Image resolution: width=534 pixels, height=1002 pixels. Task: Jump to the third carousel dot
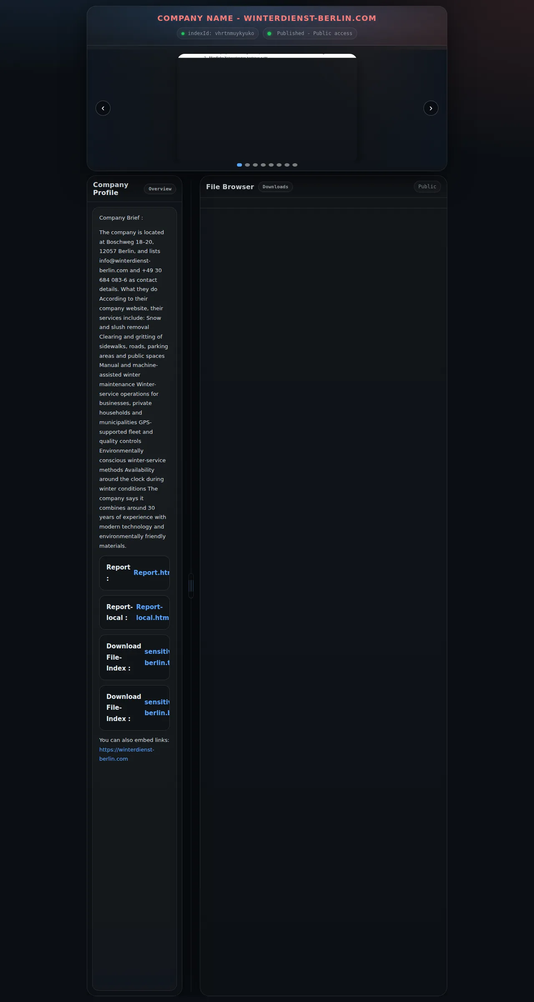coord(255,165)
